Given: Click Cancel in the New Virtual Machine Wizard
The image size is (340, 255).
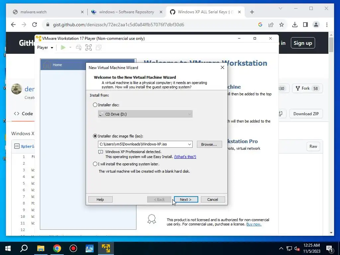Looking at the screenshot, I should (x=213, y=200).
